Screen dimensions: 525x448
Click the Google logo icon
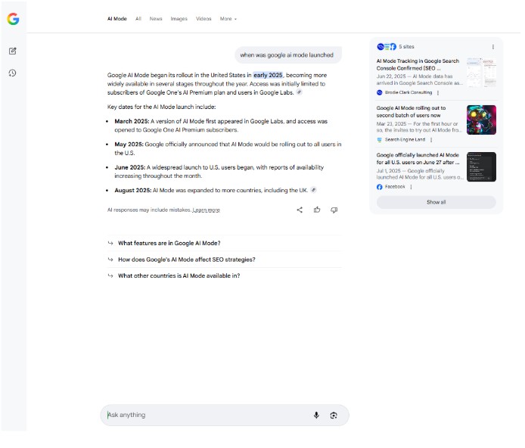(x=13, y=19)
